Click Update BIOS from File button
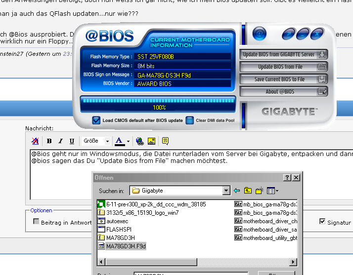 click(x=283, y=67)
